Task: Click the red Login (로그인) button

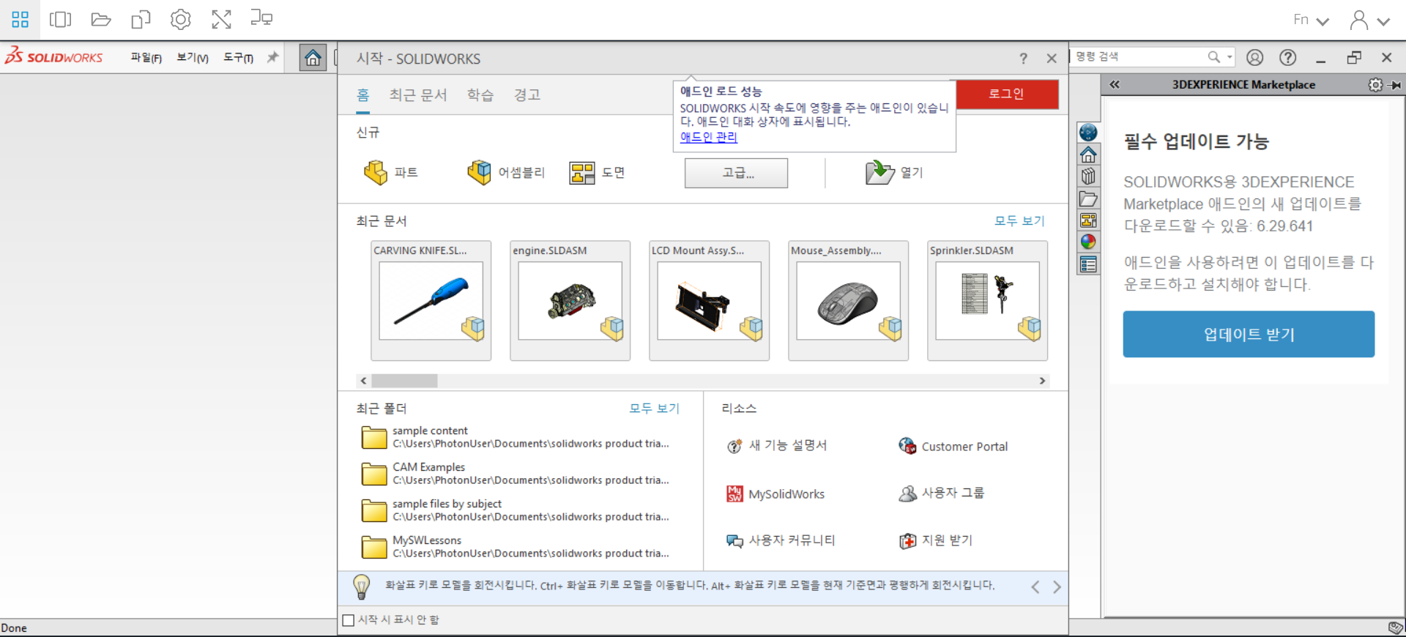Action: (x=1007, y=94)
